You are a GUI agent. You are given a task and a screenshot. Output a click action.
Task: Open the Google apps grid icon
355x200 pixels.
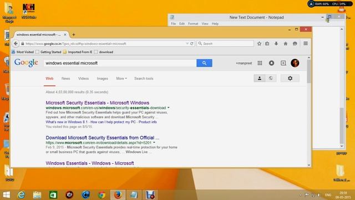coord(260,63)
